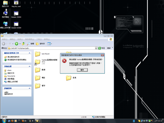This screenshot has width=164, height=123.
Task: Open the Help (說明) menu
Action: 47,39
